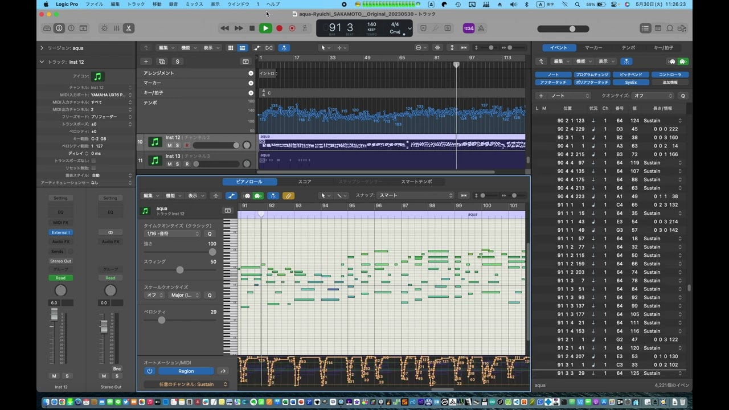729x410 pixels.
Task: Solo the Inst 13 track
Action: point(178,164)
